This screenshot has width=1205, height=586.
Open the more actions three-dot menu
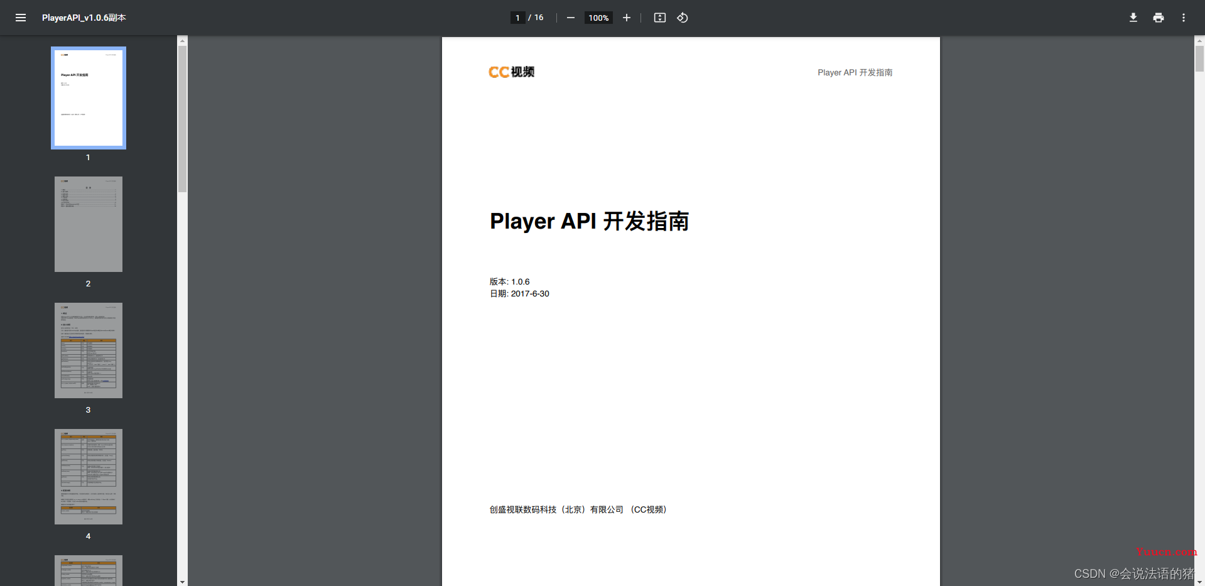(1184, 18)
